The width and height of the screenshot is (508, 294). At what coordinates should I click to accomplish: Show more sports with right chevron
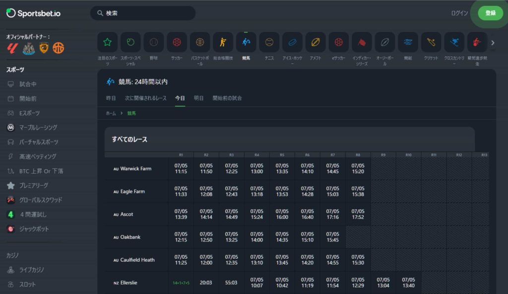tap(493, 43)
